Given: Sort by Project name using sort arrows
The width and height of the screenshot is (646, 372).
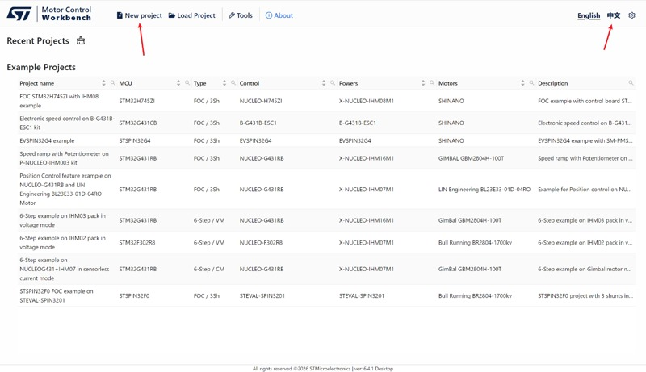Looking at the screenshot, I should (x=104, y=83).
